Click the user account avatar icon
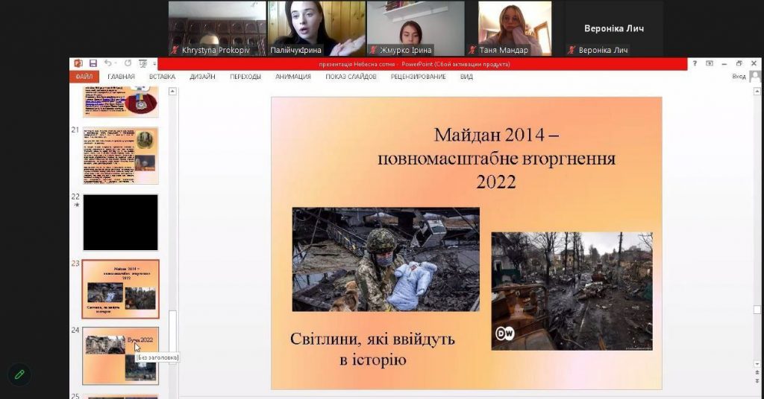Image resolution: width=764 pixels, height=399 pixels. (755, 77)
